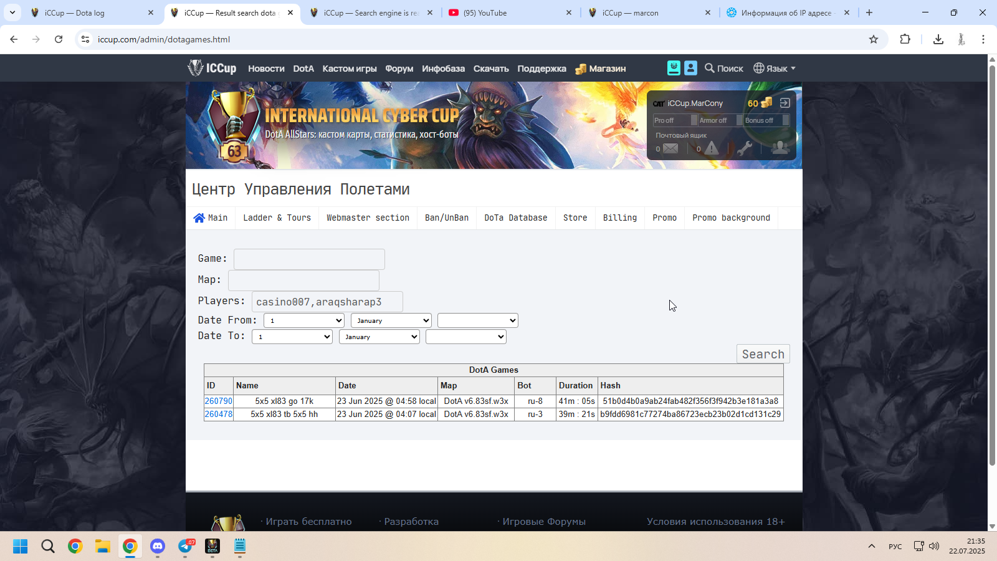Expand the Язык language dropdown

click(775, 68)
